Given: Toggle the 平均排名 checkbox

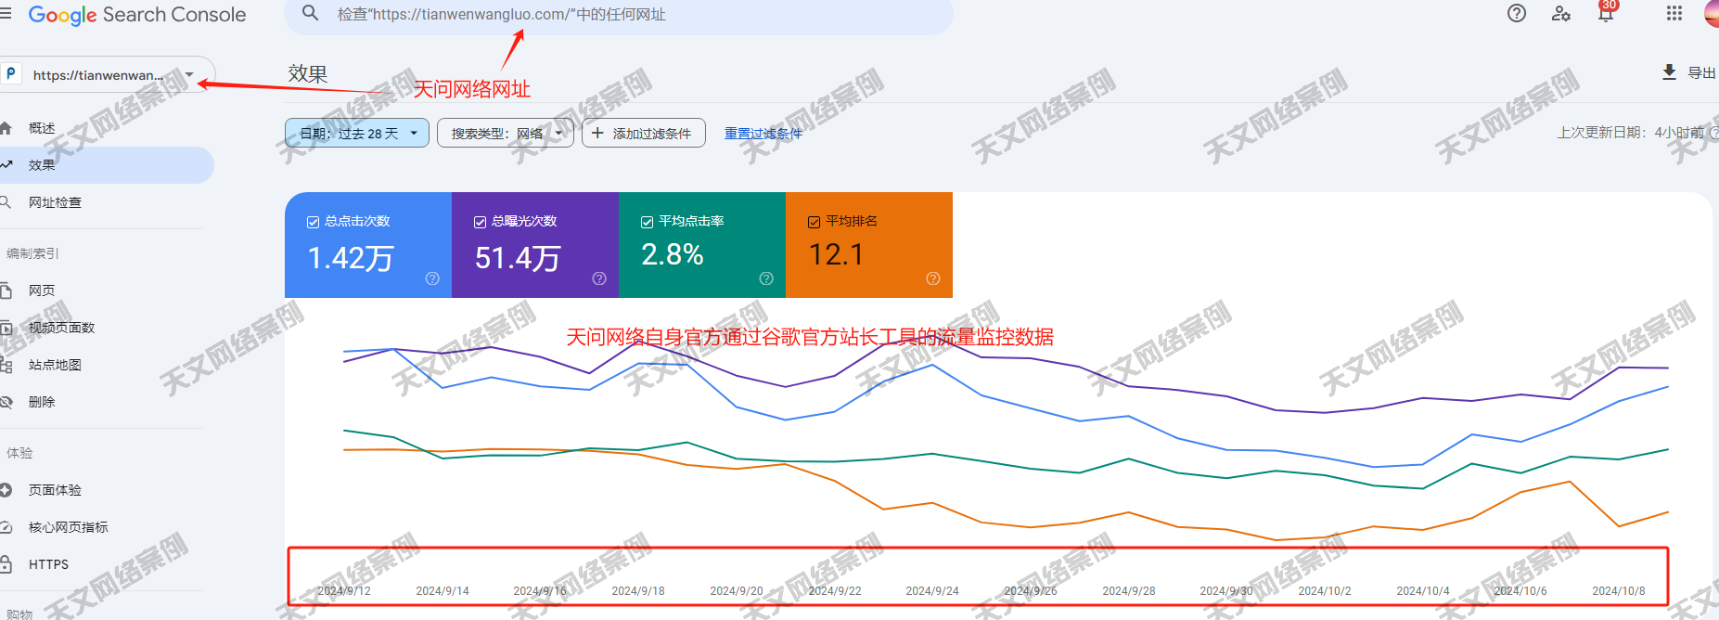Looking at the screenshot, I should [814, 222].
